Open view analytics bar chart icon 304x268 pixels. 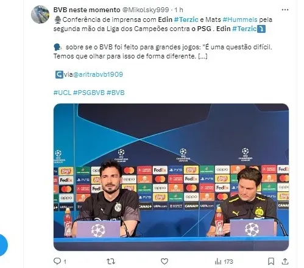(218, 261)
